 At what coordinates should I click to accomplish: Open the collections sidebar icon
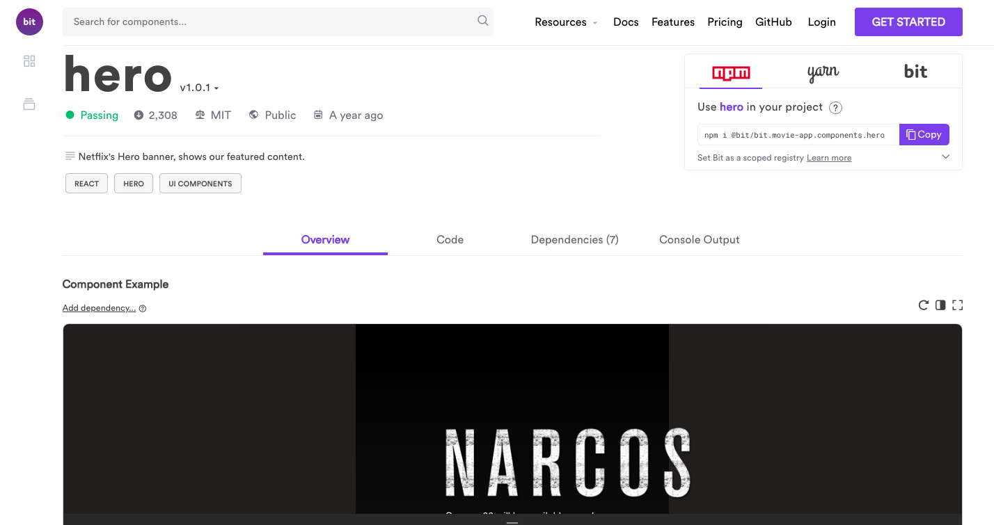[x=29, y=104]
